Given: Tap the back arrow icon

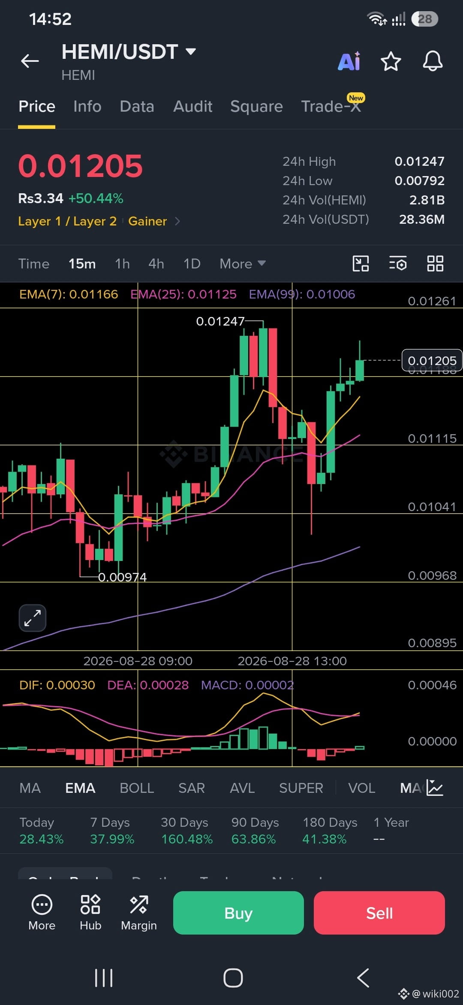Looking at the screenshot, I should [x=30, y=61].
